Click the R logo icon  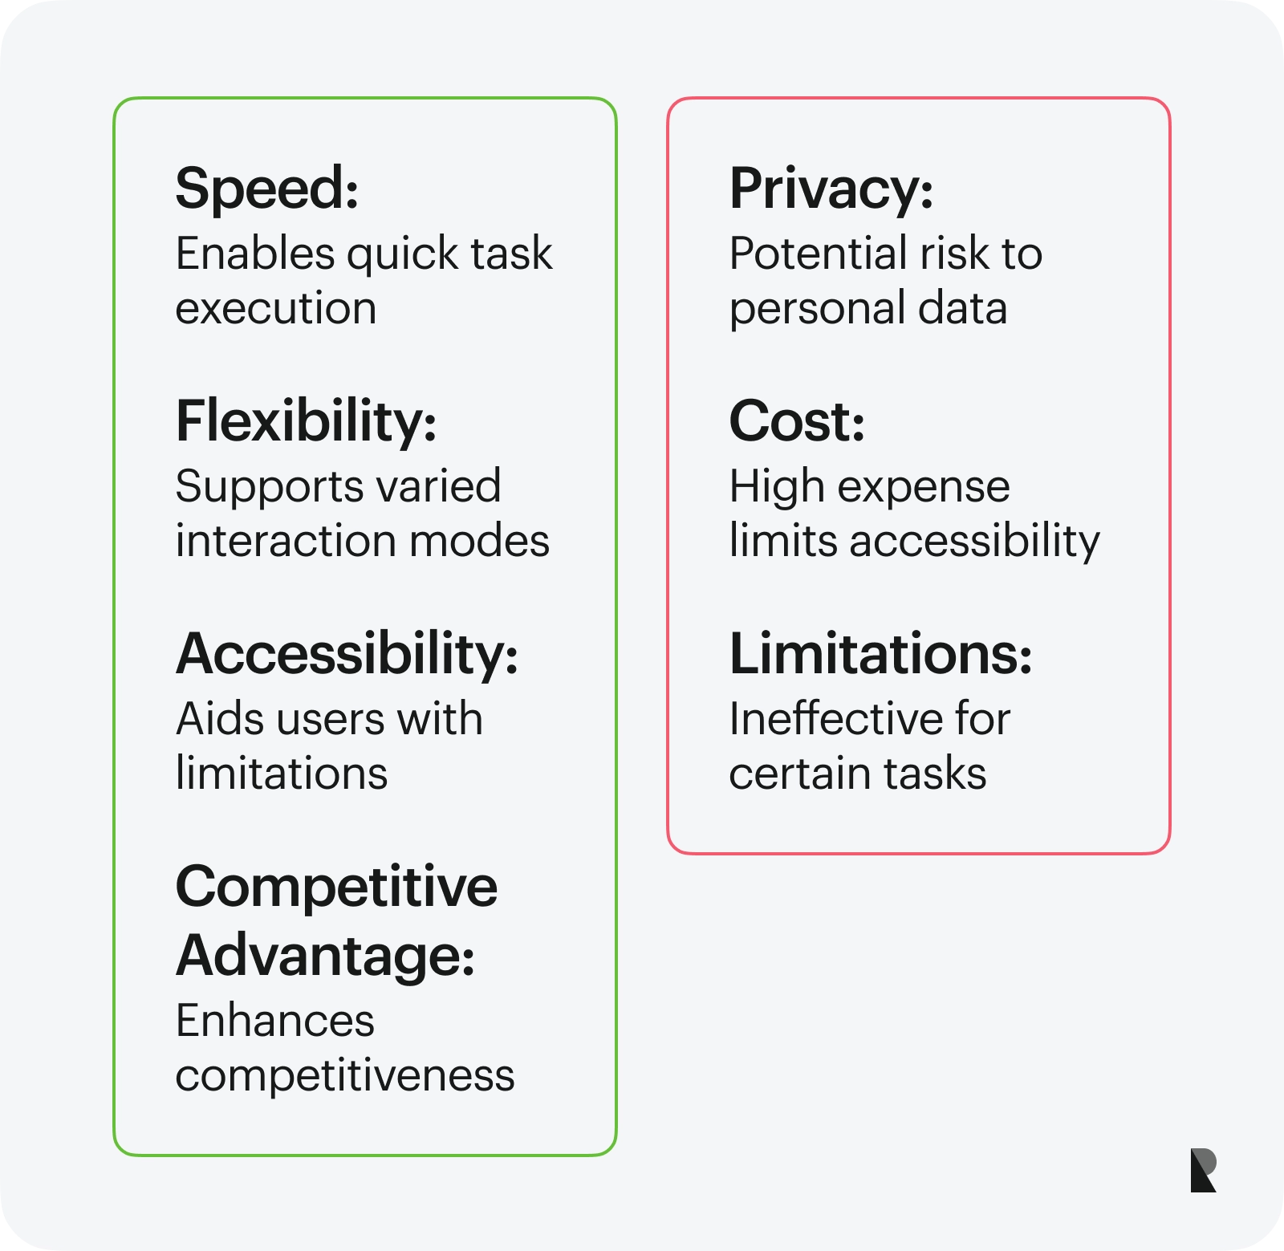[1203, 1170]
